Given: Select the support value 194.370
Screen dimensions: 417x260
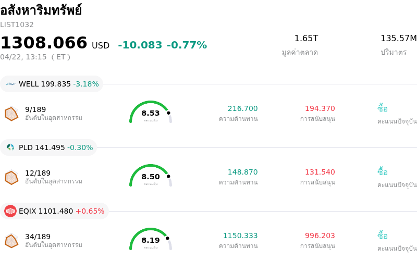Looking at the screenshot, I should pyautogui.click(x=320, y=108).
